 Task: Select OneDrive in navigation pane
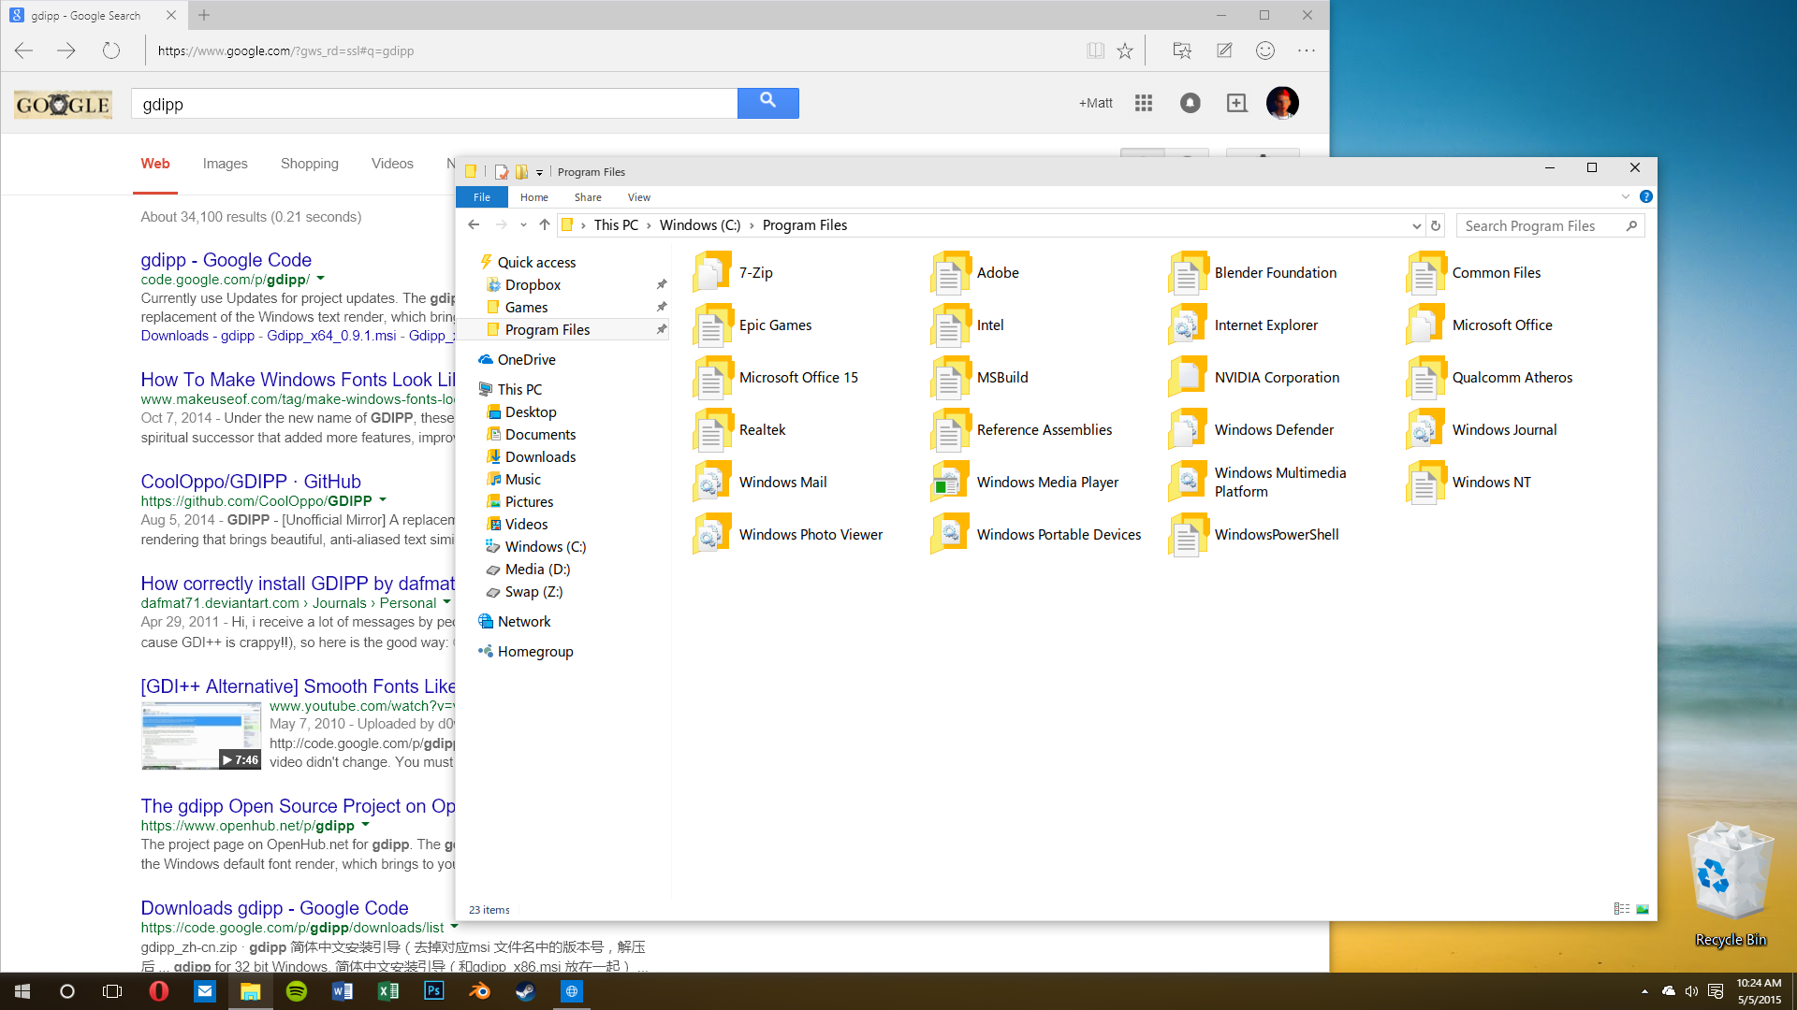point(526,360)
